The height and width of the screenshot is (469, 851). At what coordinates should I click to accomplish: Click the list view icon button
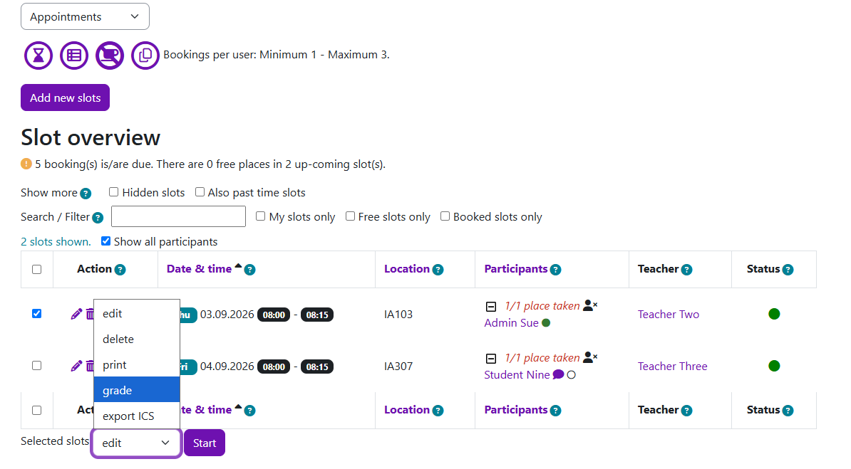[74, 56]
